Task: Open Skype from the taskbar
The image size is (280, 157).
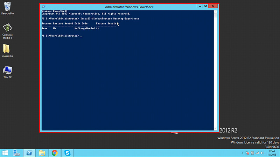Action: tap(67, 153)
